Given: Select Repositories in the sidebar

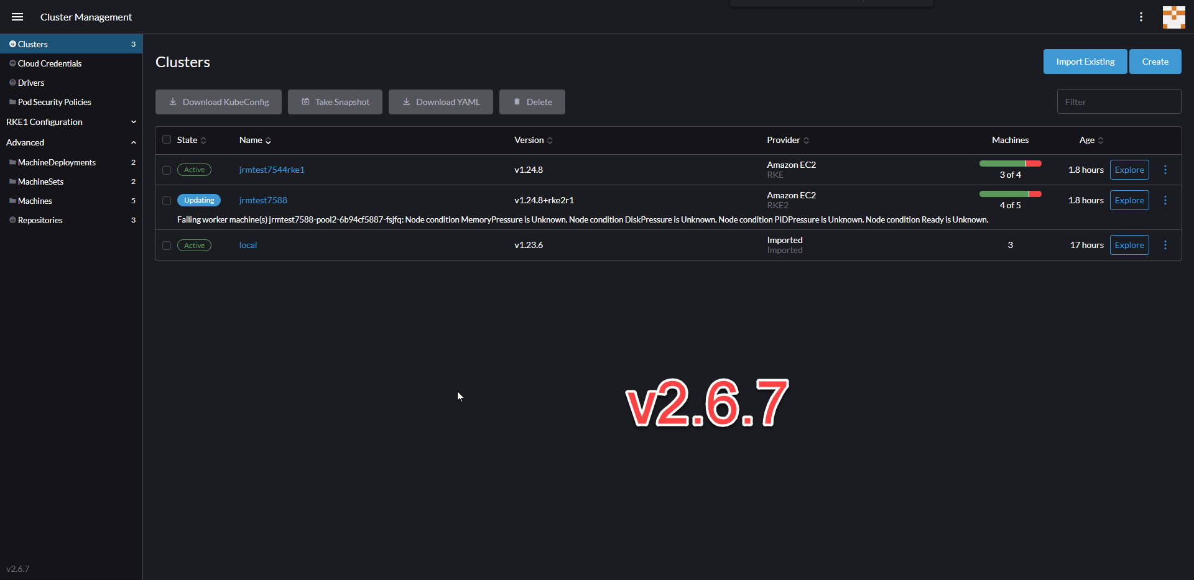Looking at the screenshot, I should (40, 219).
